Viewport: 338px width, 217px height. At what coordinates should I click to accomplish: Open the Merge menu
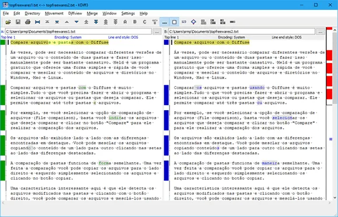[92, 13]
